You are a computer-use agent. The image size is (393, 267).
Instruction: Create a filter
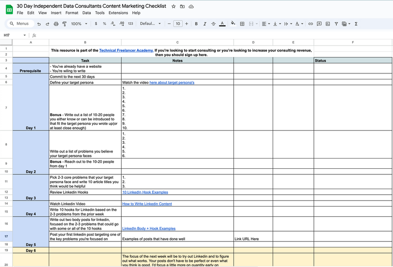[x=336, y=24]
